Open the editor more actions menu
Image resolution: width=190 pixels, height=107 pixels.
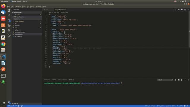coord(188,10)
